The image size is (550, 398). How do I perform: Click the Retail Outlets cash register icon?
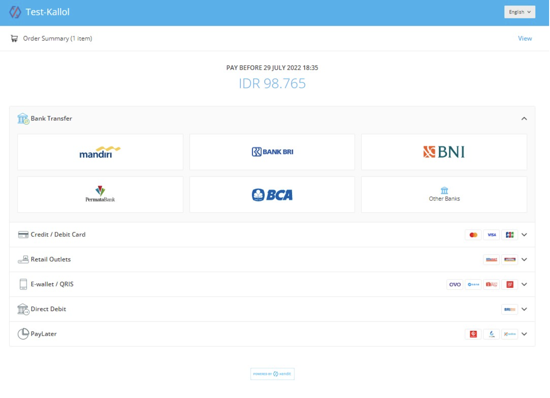[23, 259]
